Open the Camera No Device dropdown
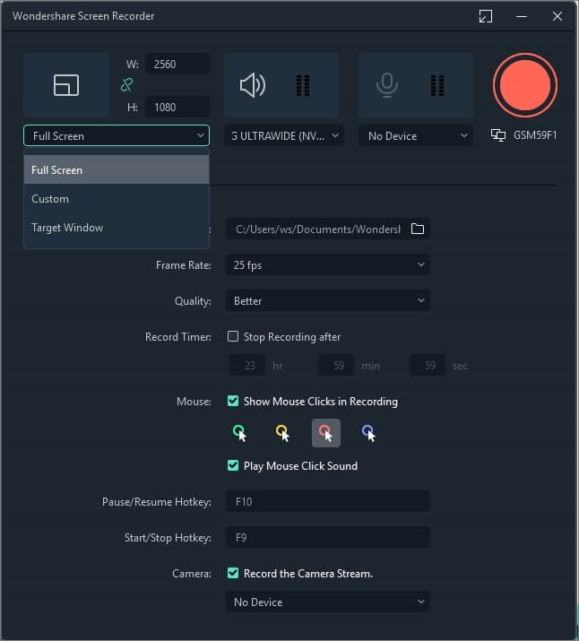The image size is (579, 641). 328,602
